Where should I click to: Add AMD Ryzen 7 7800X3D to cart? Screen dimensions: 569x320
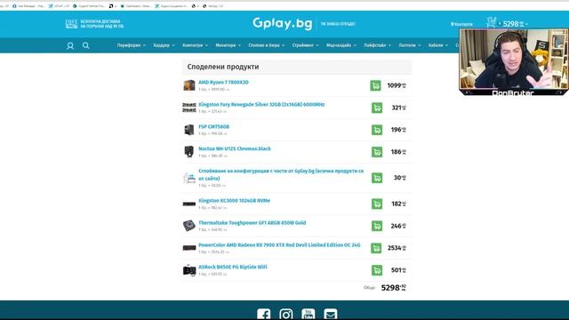pyautogui.click(x=375, y=85)
